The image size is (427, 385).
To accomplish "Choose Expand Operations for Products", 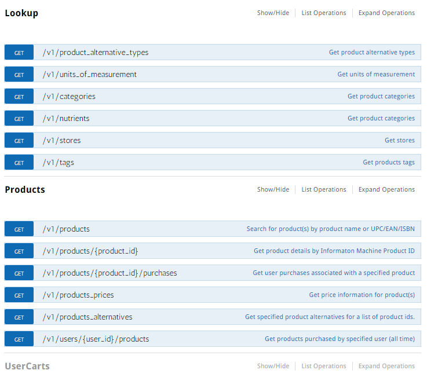I will click(x=386, y=189).
